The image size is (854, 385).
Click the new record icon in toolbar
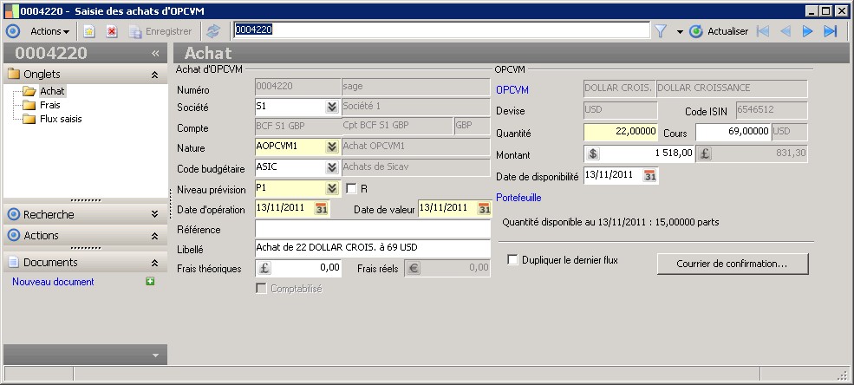(89, 31)
